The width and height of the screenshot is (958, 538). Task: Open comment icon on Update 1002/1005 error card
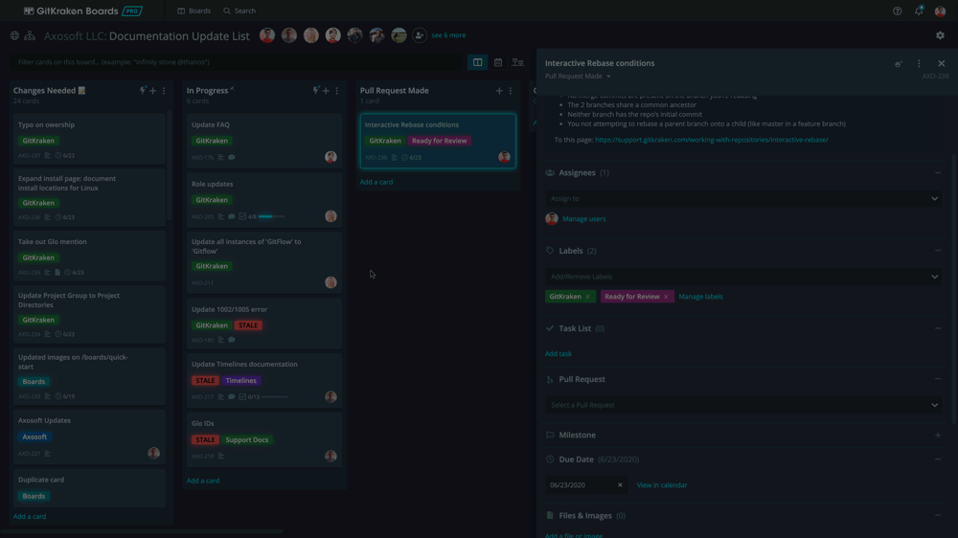click(x=232, y=340)
